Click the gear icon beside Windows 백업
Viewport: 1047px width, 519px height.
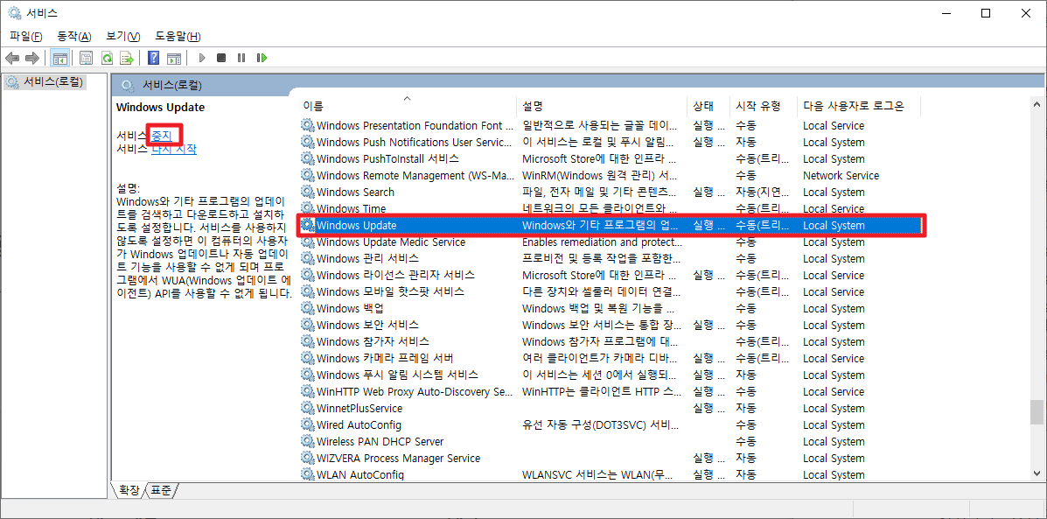[x=307, y=308]
